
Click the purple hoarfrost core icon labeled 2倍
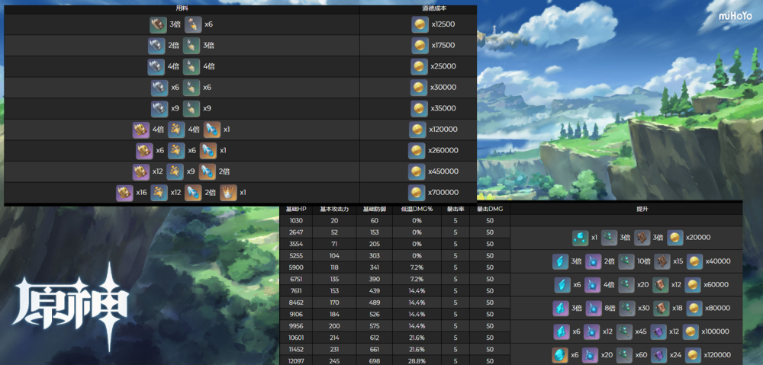tap(593, 261)
